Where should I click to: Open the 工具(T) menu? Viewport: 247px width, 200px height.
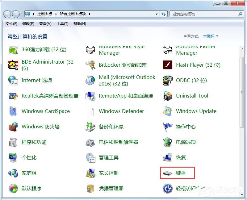[62, 23]
